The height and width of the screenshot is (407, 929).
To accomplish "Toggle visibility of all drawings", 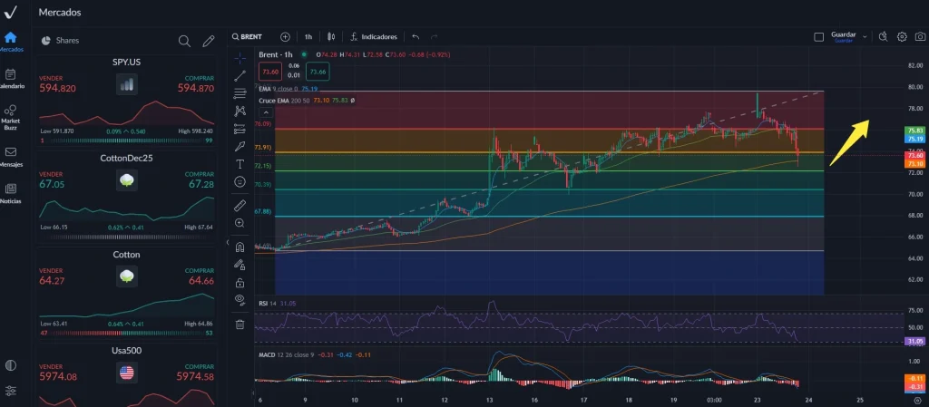I will 240,299.
